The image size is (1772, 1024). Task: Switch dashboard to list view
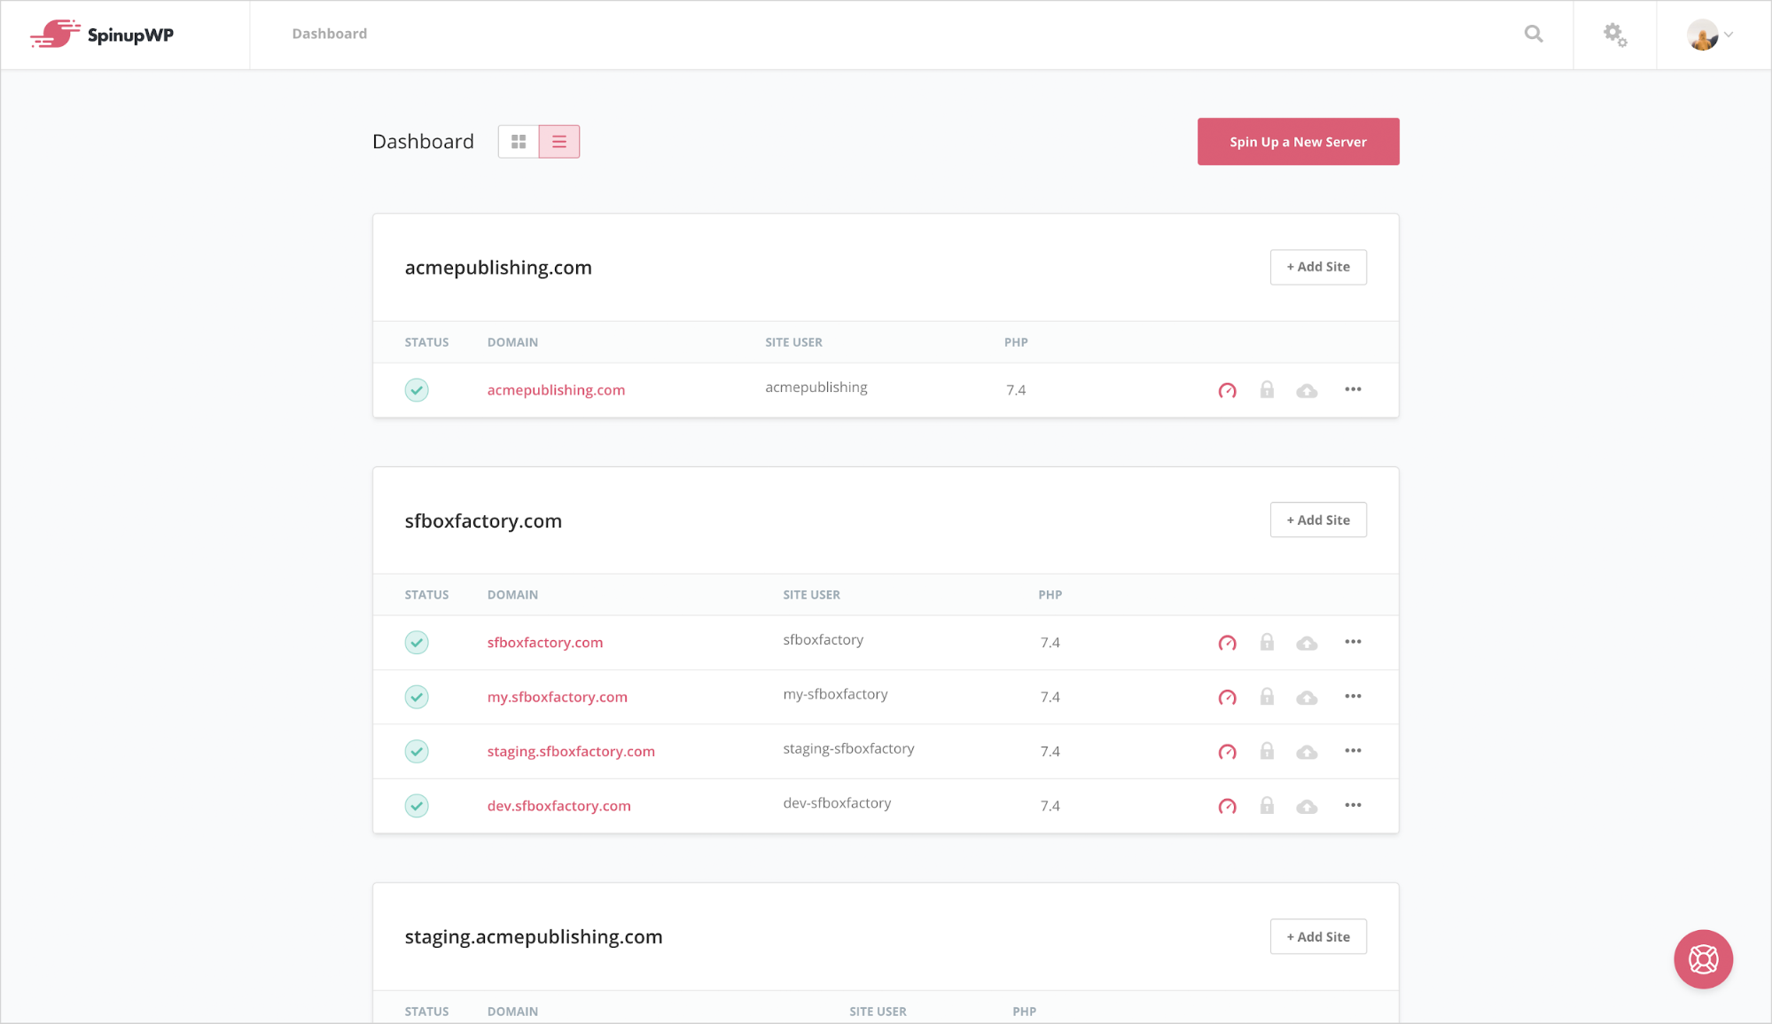559,142
